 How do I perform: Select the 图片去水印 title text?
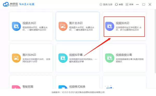(x=76, y=23)
